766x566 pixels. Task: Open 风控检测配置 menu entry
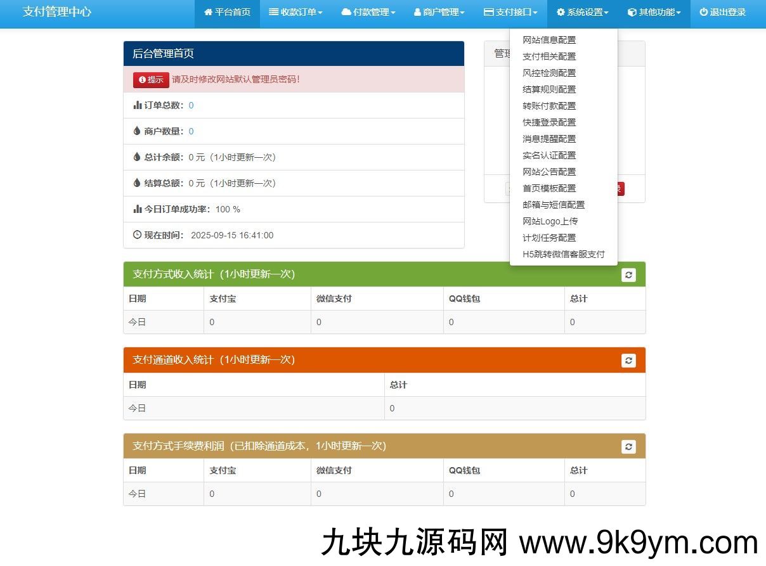click(x=549, y=73)
